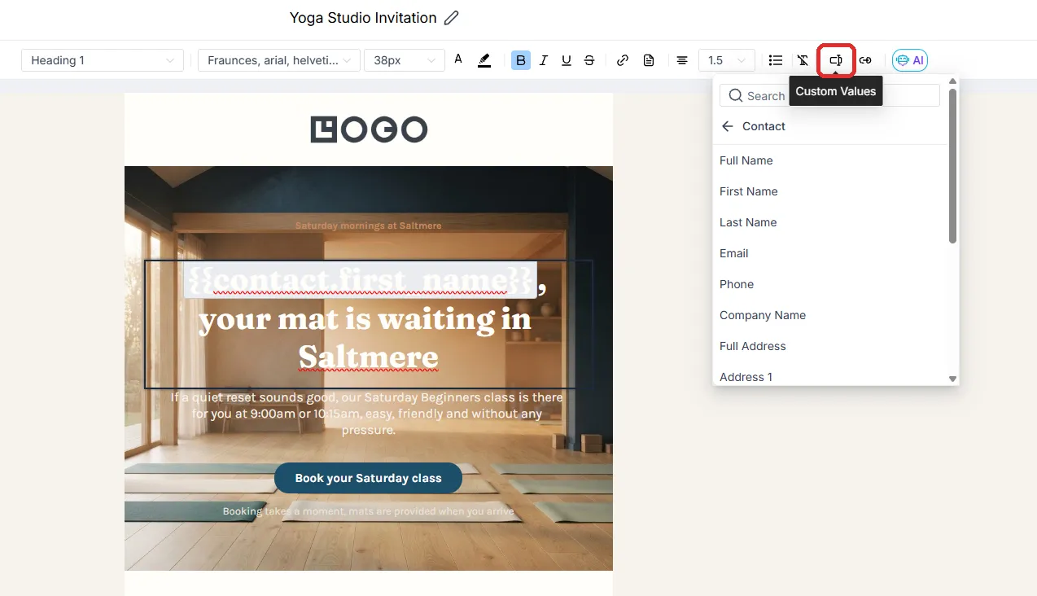
Task: Edit the Yoga Studio Invitation title pencil icon
Action: tap(452, 18)
